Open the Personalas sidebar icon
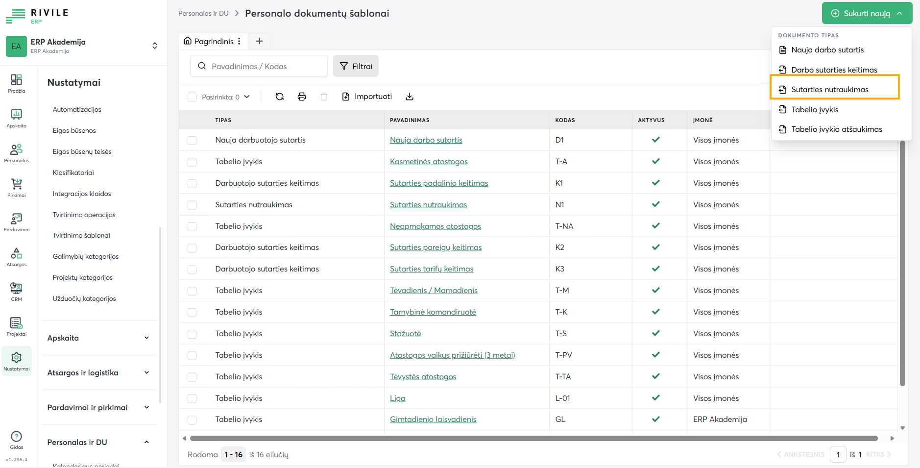 pyautogui.click(x=17, y=153)
